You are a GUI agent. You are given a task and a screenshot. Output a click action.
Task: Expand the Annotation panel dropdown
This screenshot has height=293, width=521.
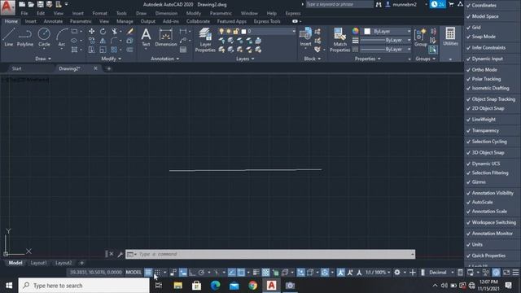click(165, 59)
